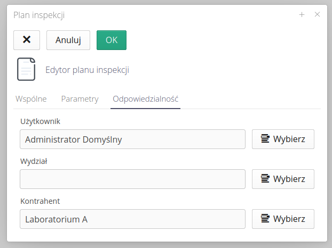332x248 pixels.
Task: Click the plus icon in dialog header
Action: (x=302, y=15)
